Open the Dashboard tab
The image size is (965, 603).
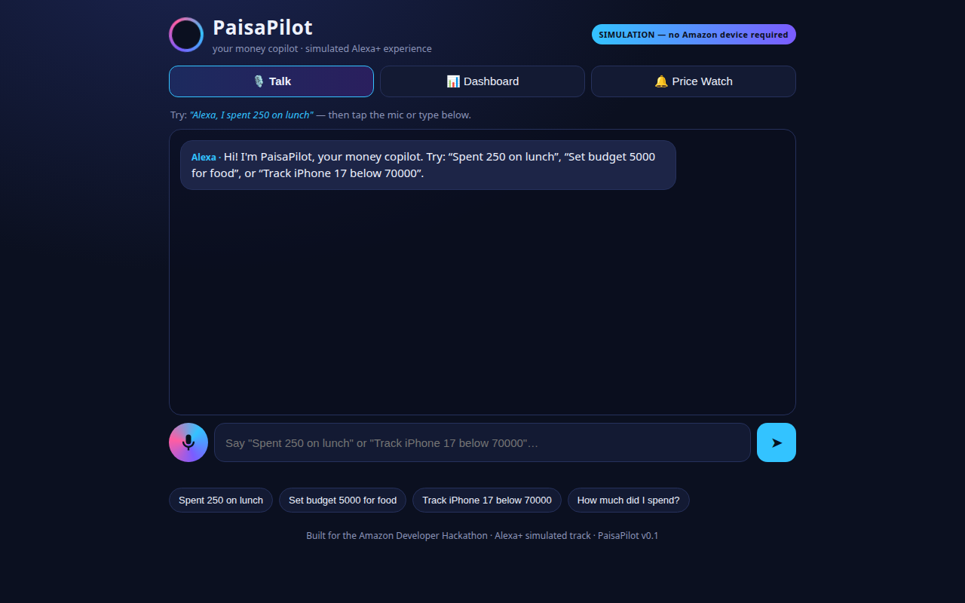(x=482, y=81)
